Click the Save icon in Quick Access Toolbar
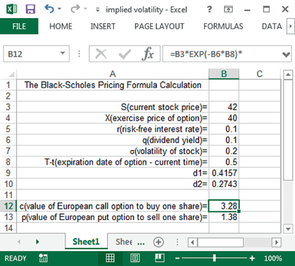The width and height of the screenshot is (295, 266). pos(30,9)
